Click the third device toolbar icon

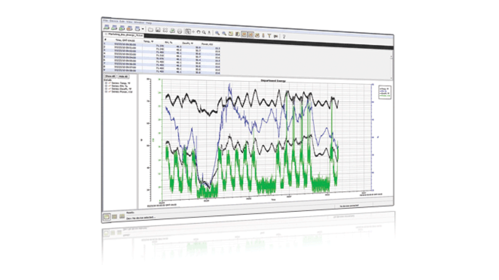click(121, 28)
